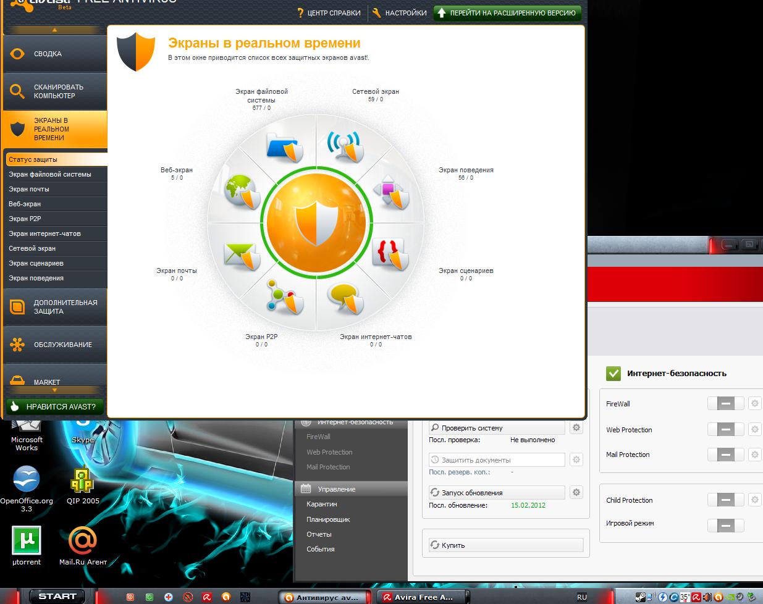
Task: Click the avast orange quick-launch icon in taskbar
Action: click(226, 597)
